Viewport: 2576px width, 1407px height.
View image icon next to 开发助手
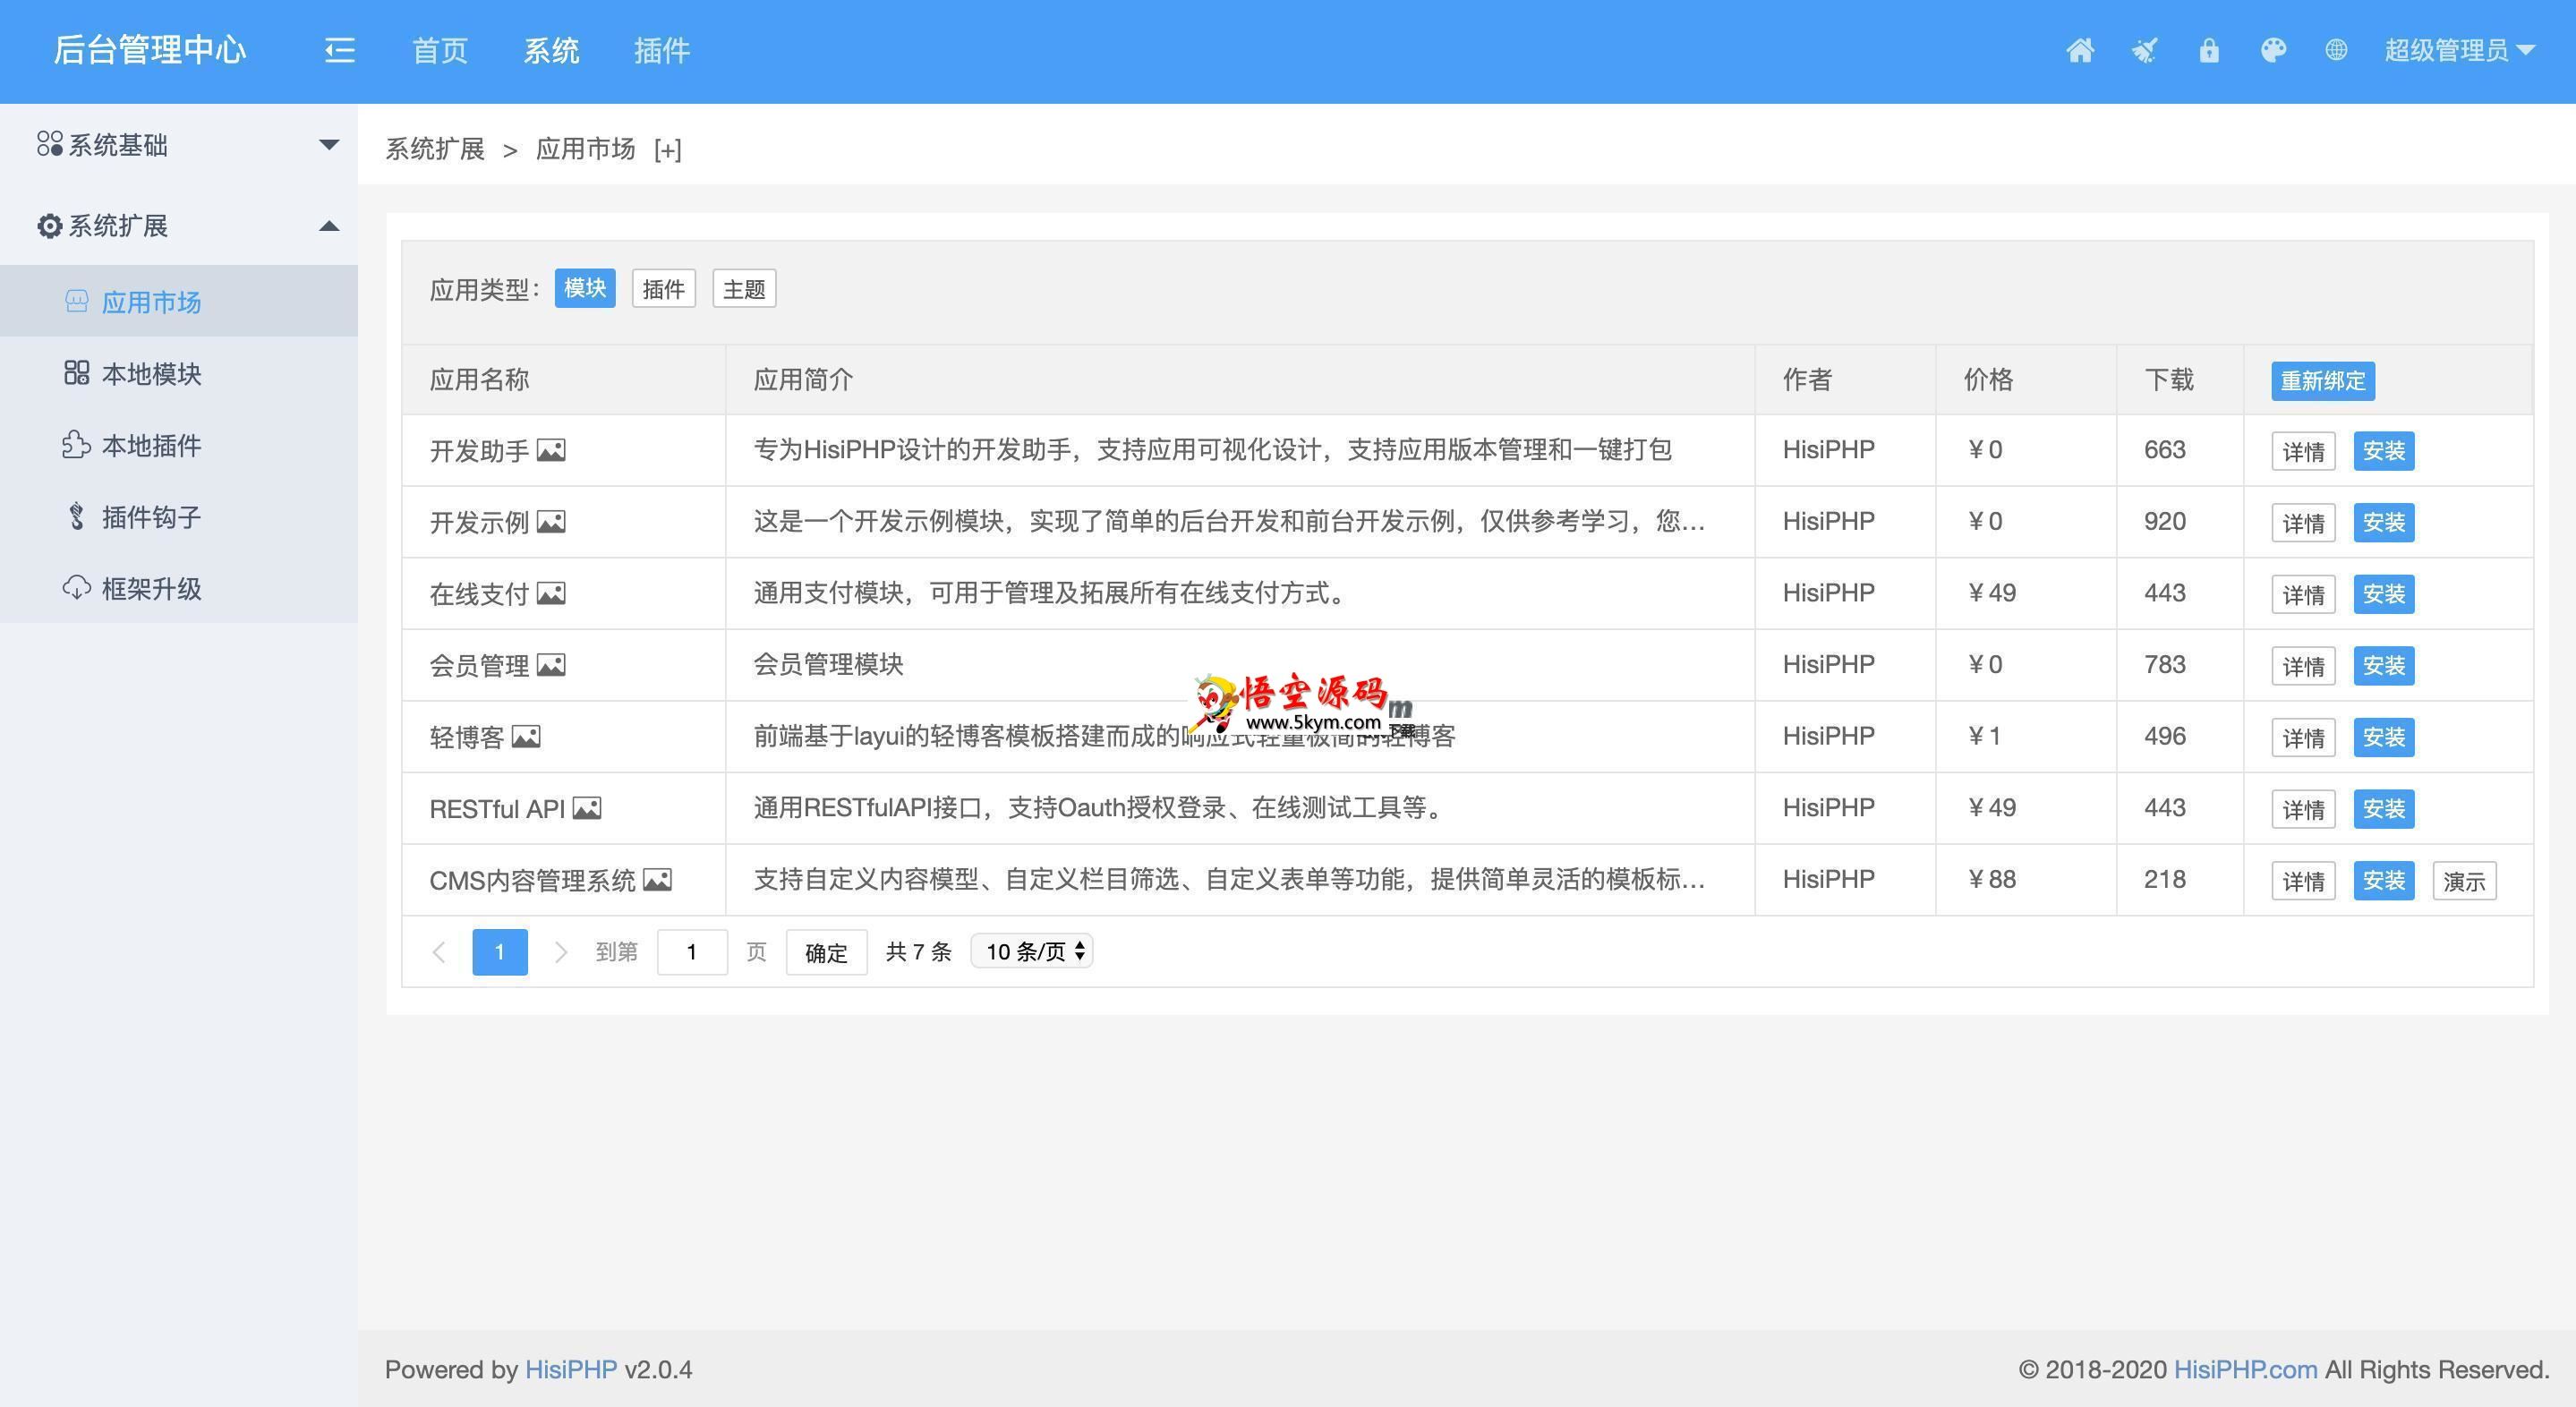[x=551, y=450]
